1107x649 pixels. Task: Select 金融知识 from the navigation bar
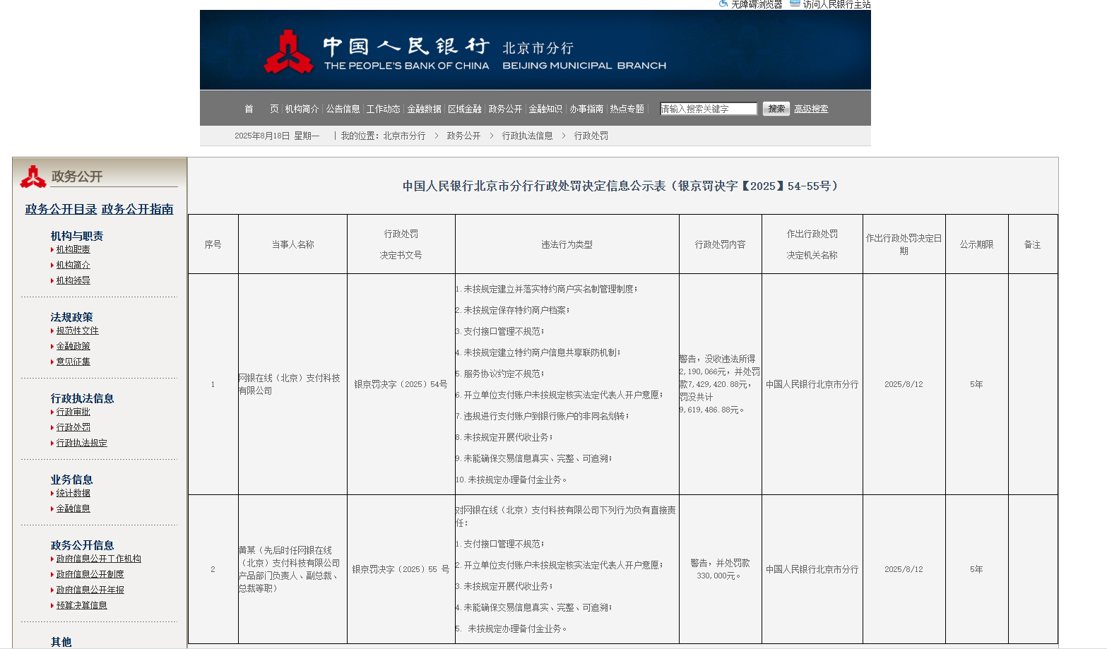tap(544, 109)
